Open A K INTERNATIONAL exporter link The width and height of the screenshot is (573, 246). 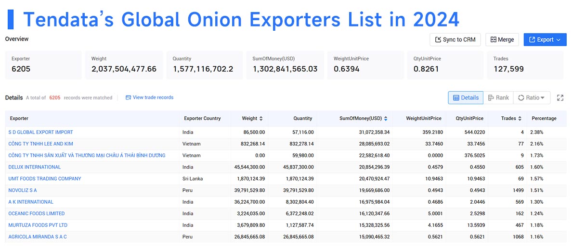pyautogui.click(x=31, y=202)
